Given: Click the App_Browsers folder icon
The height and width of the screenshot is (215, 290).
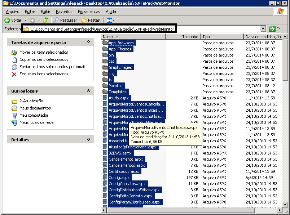Looking at the screenshot, I should (x=105, y=43).
